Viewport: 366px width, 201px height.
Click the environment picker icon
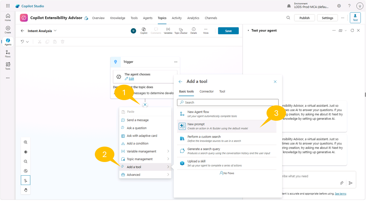click(289, 6)
